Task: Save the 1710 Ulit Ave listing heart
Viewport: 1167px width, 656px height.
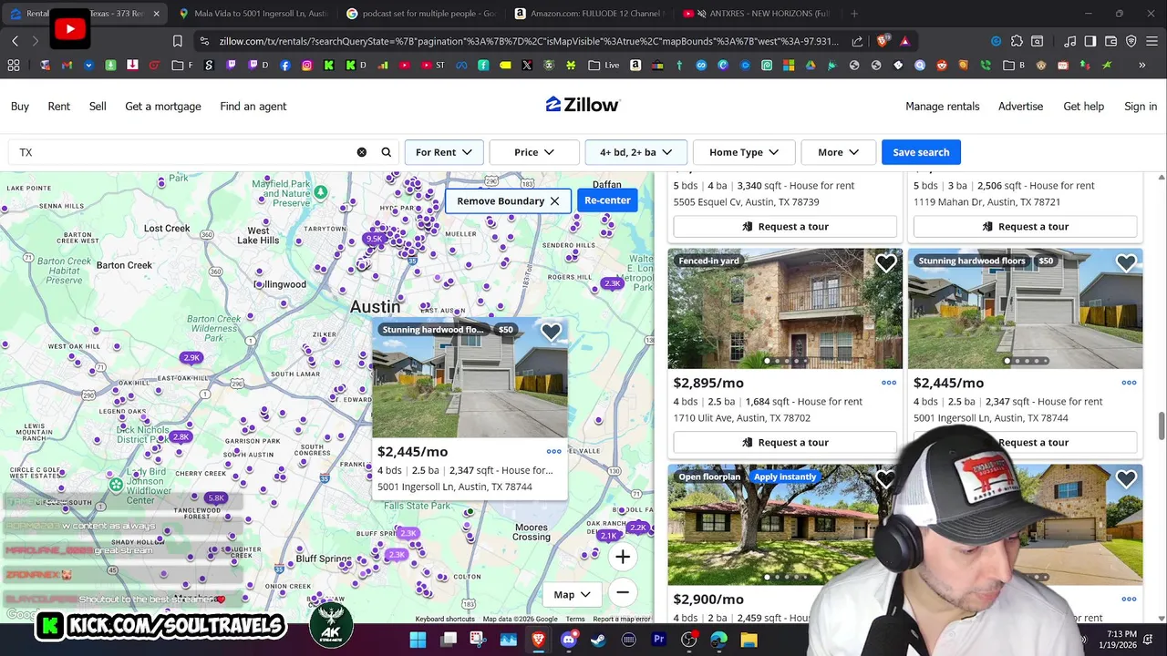Action: [x=886, y=263]
